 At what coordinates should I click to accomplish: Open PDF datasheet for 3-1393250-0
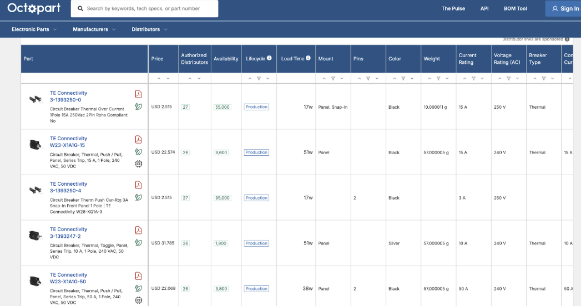click(x=138, y=94)
